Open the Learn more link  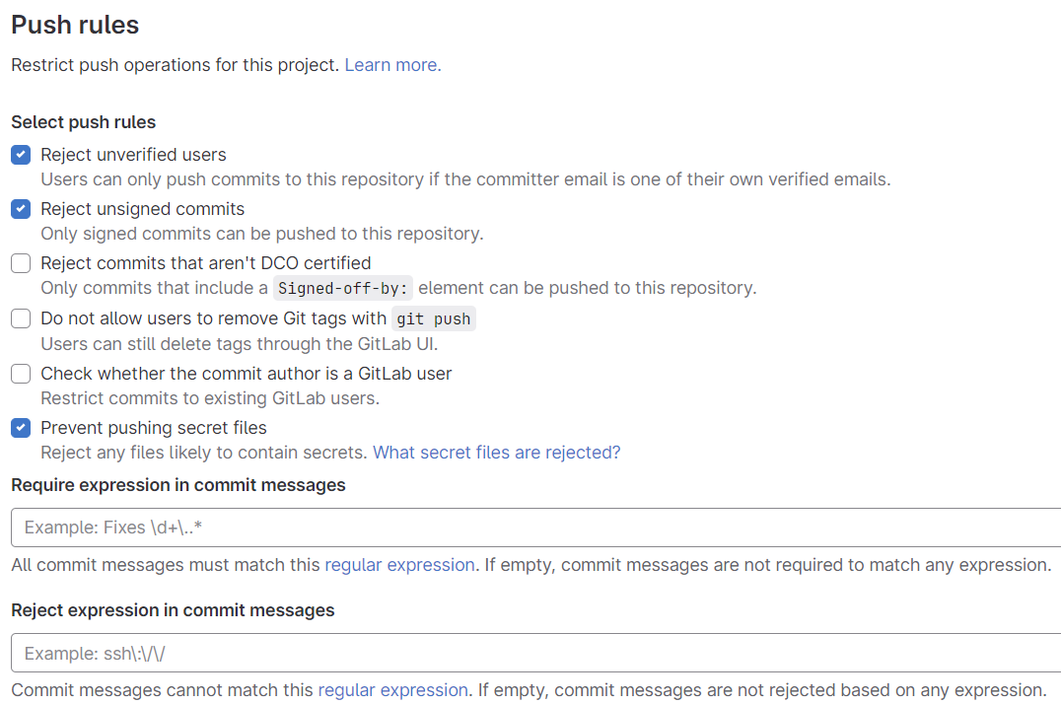point(392,65)
